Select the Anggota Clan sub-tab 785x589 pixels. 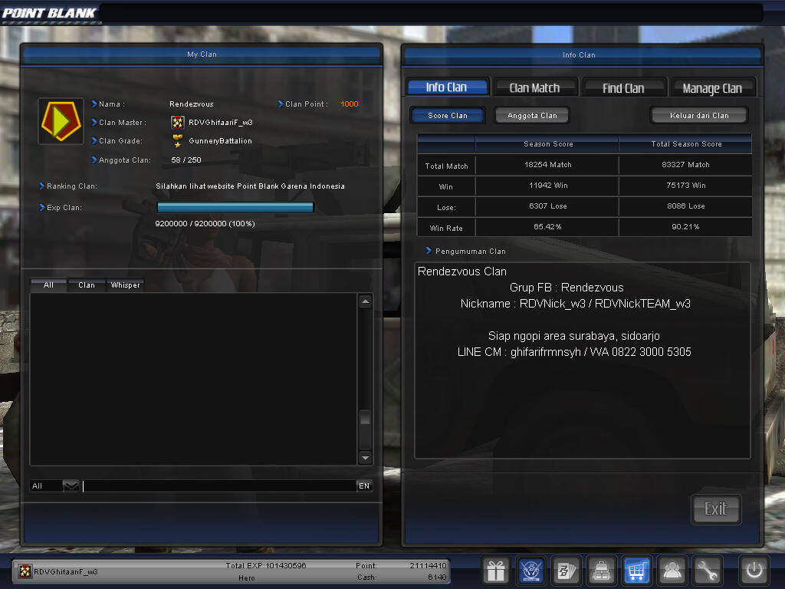coord(532,116)
